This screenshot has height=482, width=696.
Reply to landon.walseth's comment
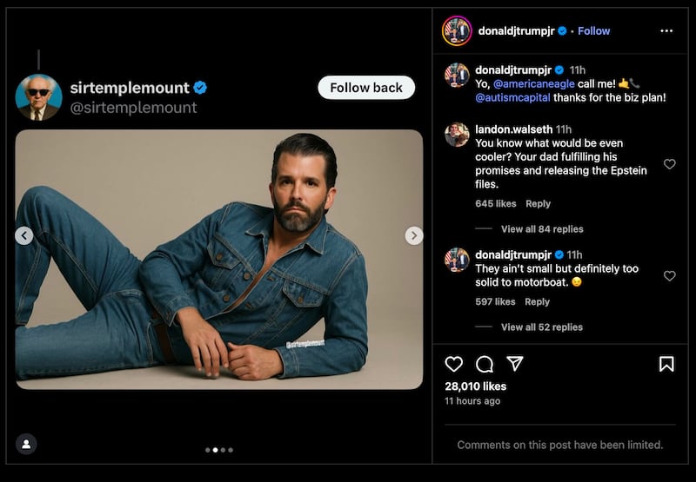pyautogui.click(x=538, y=204)
